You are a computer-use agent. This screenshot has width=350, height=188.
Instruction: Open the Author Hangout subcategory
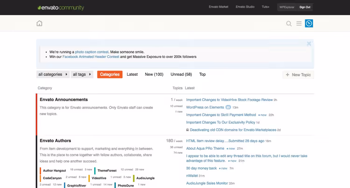click(55, 171)
